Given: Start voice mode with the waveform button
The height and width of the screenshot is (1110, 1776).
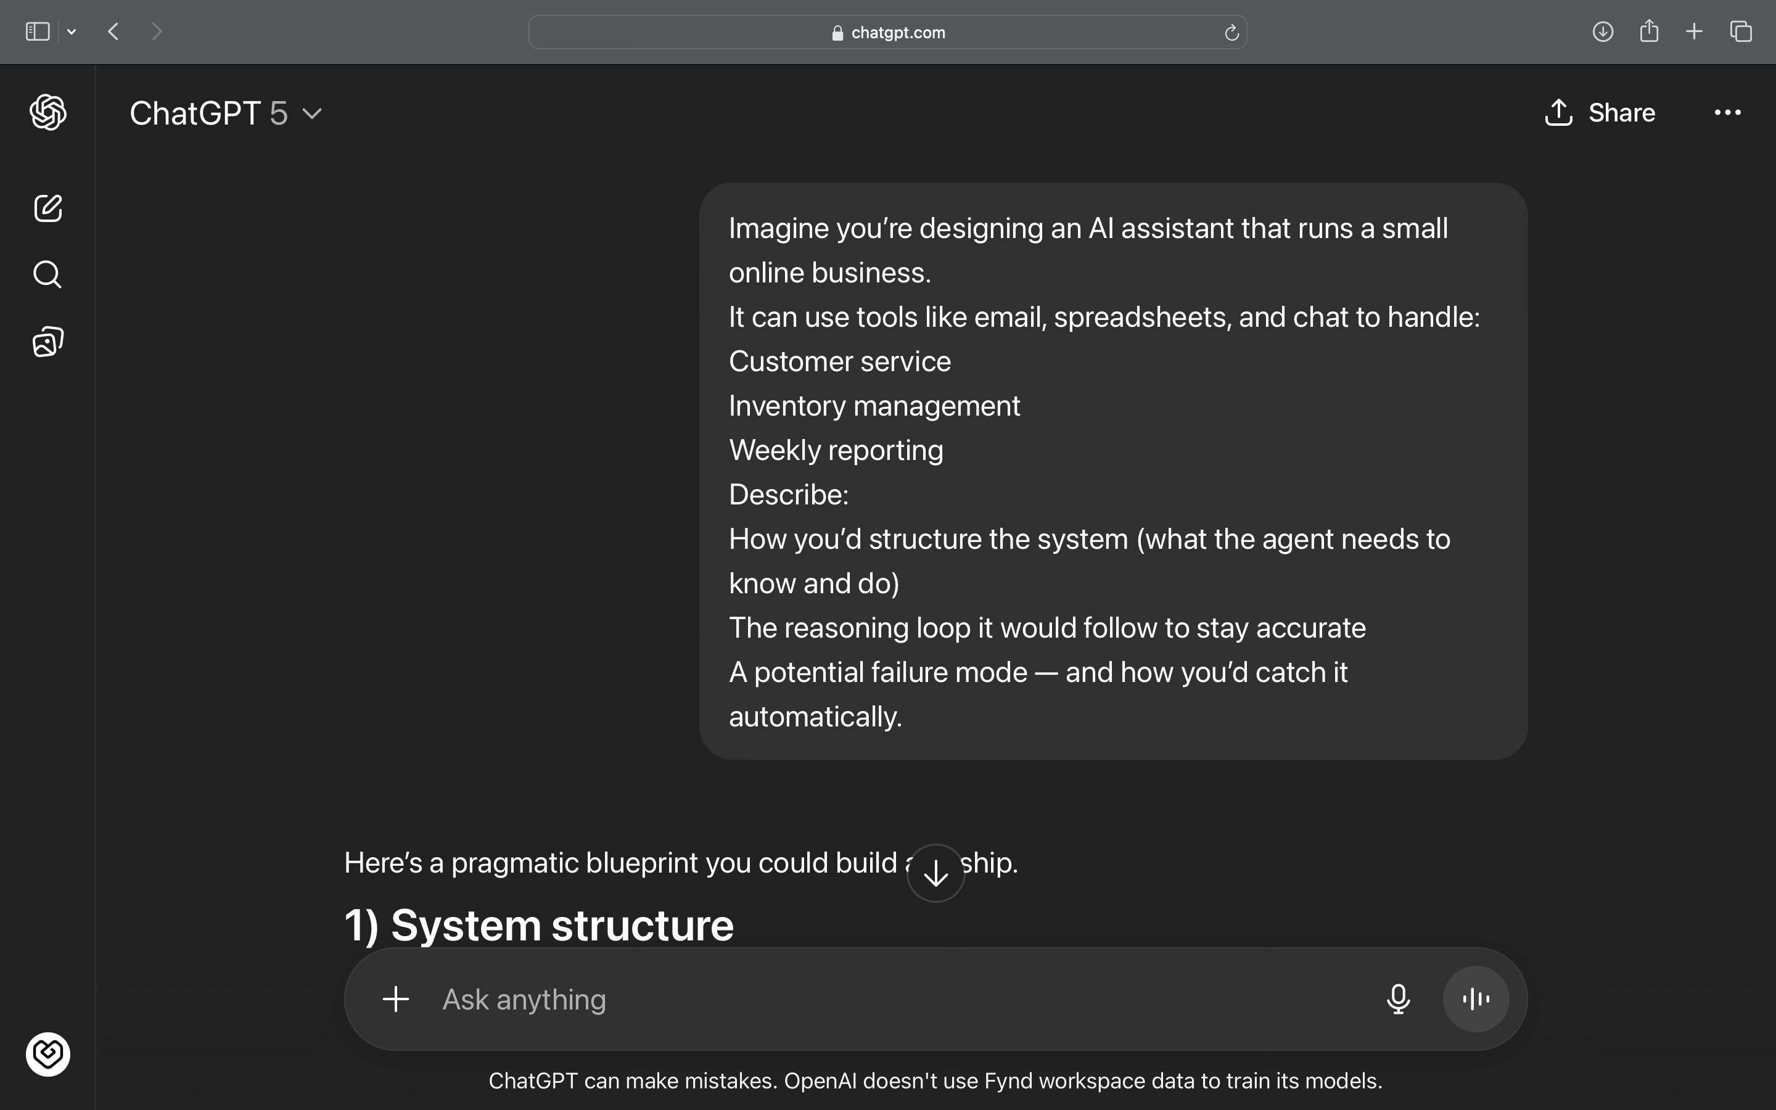Looking at the screenshot, I should pos(1476,999).
